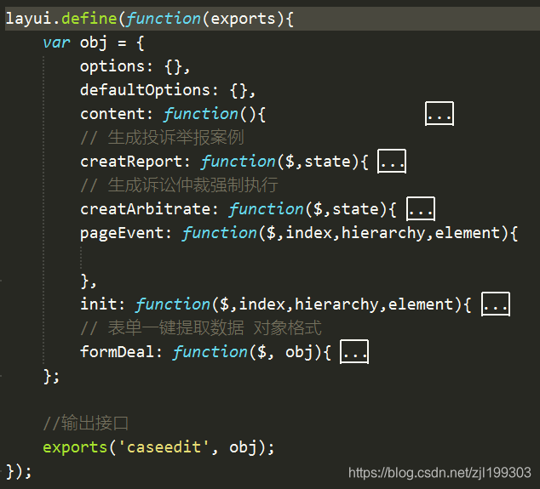
Task: Click the 'define' method name
Action: (89, 19)
